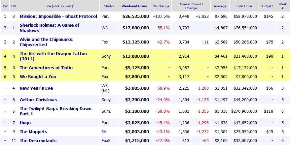Sort by % Change column header
Screen dimensions: 291x146
click(161, 6)
